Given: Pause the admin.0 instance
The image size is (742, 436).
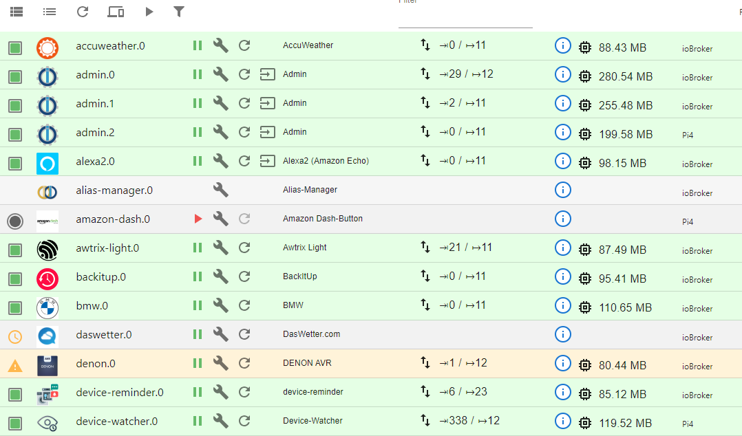Looking at the screenshot, I should point(198,74).
